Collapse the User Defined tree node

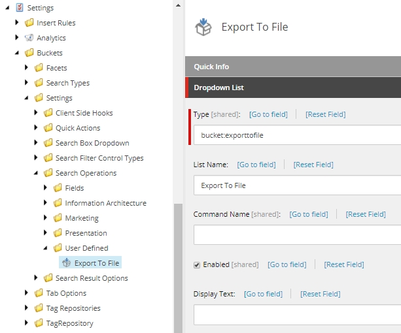45,248
